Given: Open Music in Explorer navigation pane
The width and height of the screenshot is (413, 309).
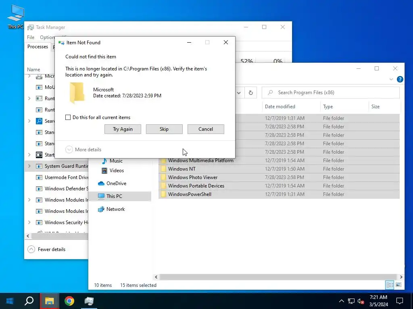Looking at the screenshot, I should click(x=116, y=161).
